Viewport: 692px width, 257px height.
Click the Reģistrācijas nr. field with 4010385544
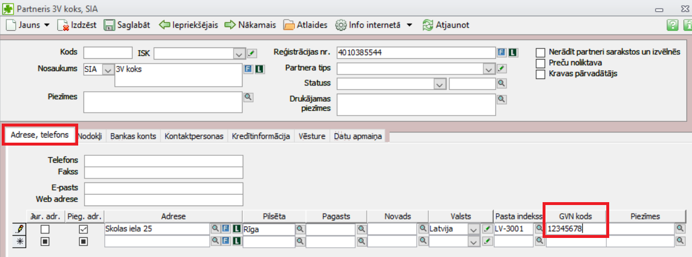click(x=416, y=53)
